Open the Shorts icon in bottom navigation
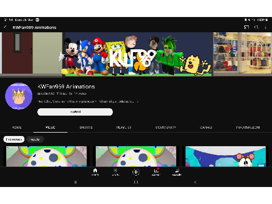This screenshot has height=204, width=272. pyautogui.click(x=116, y=172)
